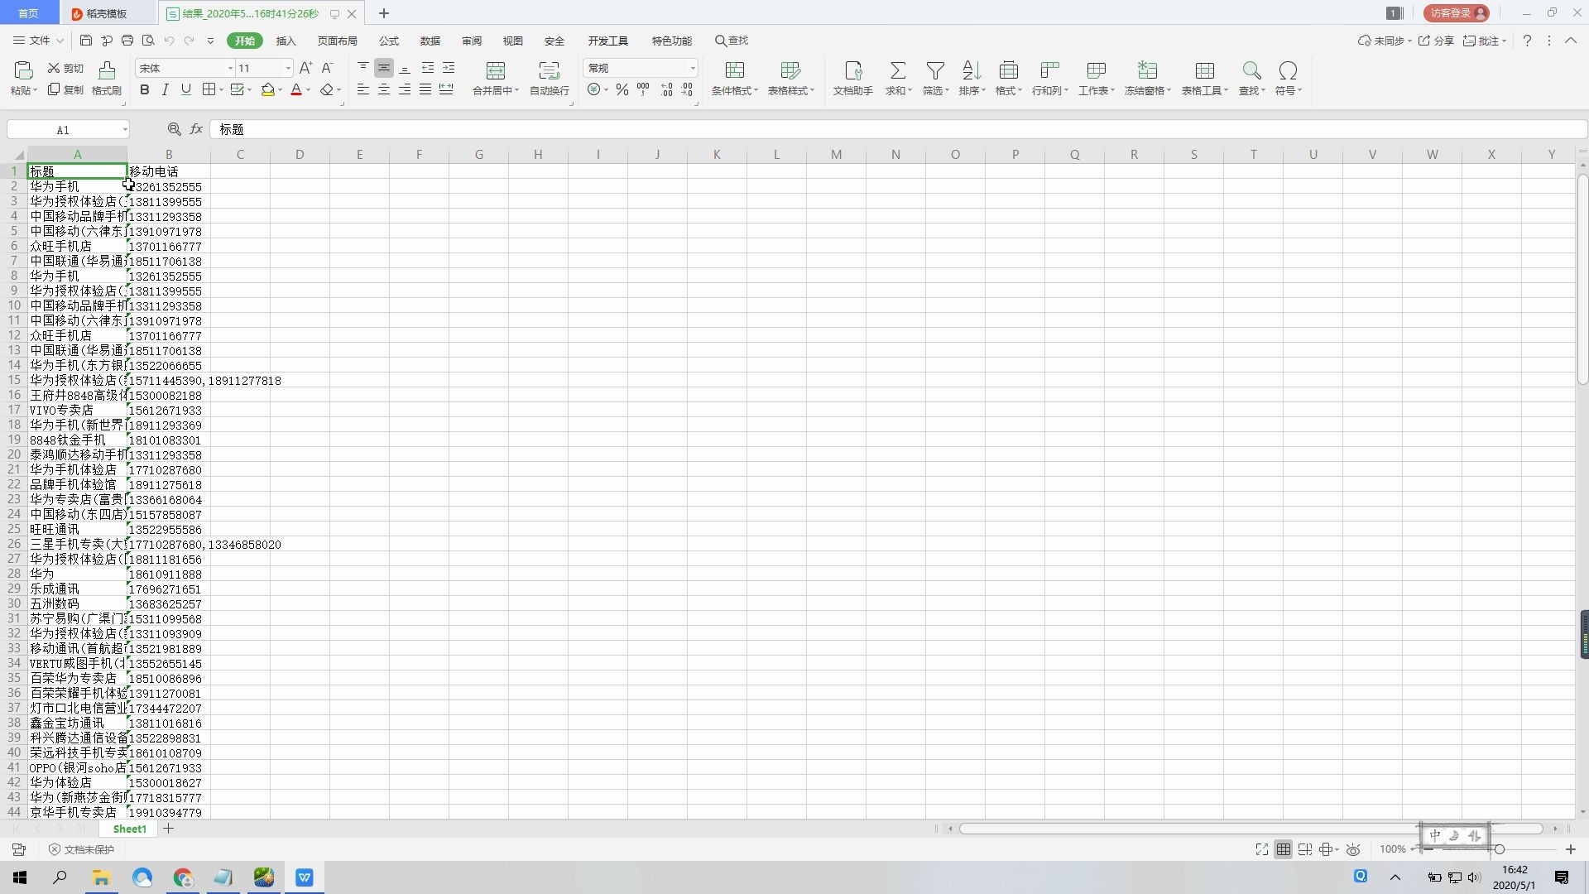Click the formula bar input showing 标题
1589x894 pixels.
click(898, 129)
